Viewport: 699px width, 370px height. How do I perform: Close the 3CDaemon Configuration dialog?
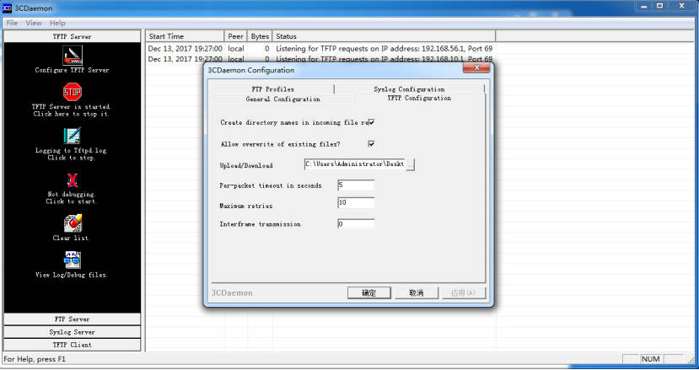coord(476,67)
